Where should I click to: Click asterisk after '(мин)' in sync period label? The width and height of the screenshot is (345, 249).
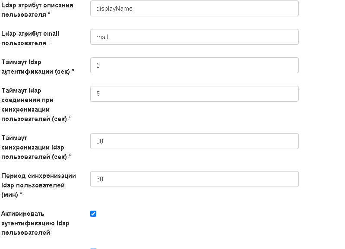(21, 195)
